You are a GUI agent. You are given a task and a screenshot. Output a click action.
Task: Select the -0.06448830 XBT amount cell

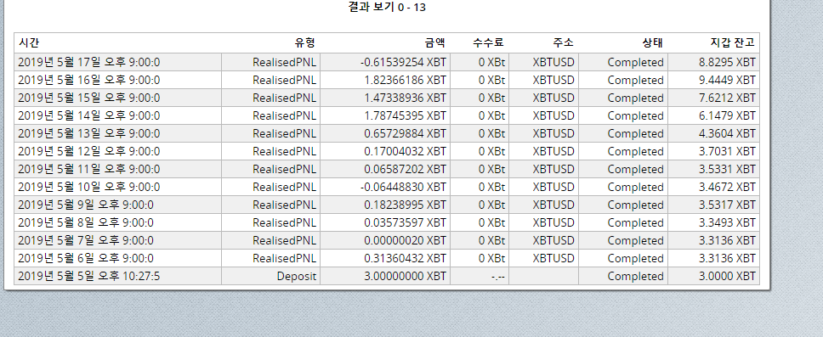385,187
